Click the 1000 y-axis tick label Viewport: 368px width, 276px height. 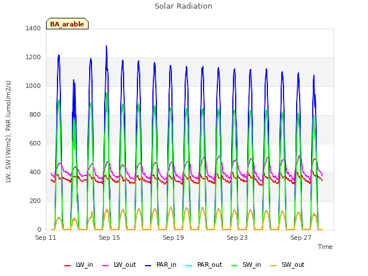[33, 86]
